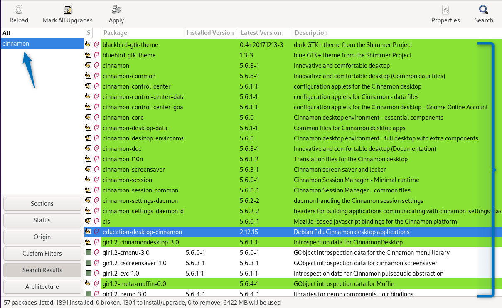The width and height of the screenshot is (502, 308).
Task: Open the Origin filter view
Action: pyautogui.click(x=42, y=237)
